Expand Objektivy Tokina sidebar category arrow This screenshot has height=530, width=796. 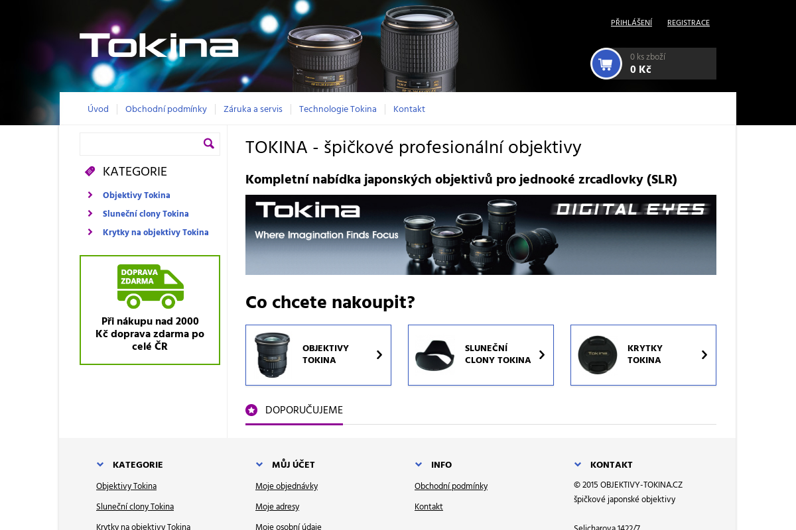tap(90, 195)
